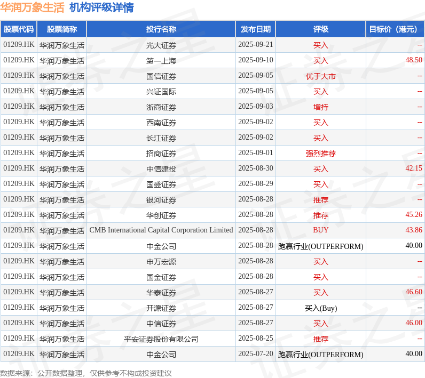This screenshot has width=425, height=378.
Task: Click the 华创证券 cell
Action: [161, 215]
